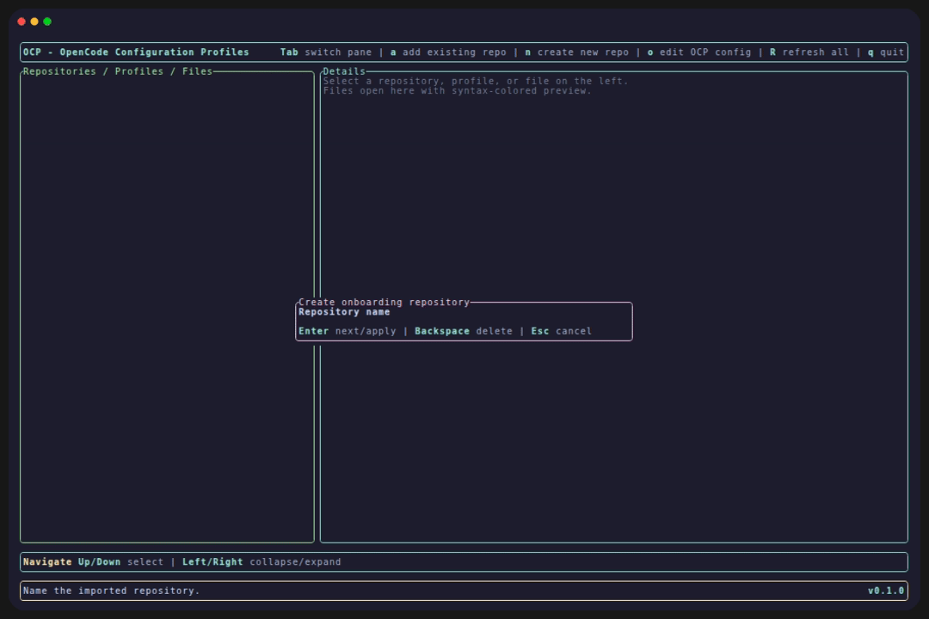Click the green zoom traffic light
Screen dimensions: 929x619
click(47, 21)
